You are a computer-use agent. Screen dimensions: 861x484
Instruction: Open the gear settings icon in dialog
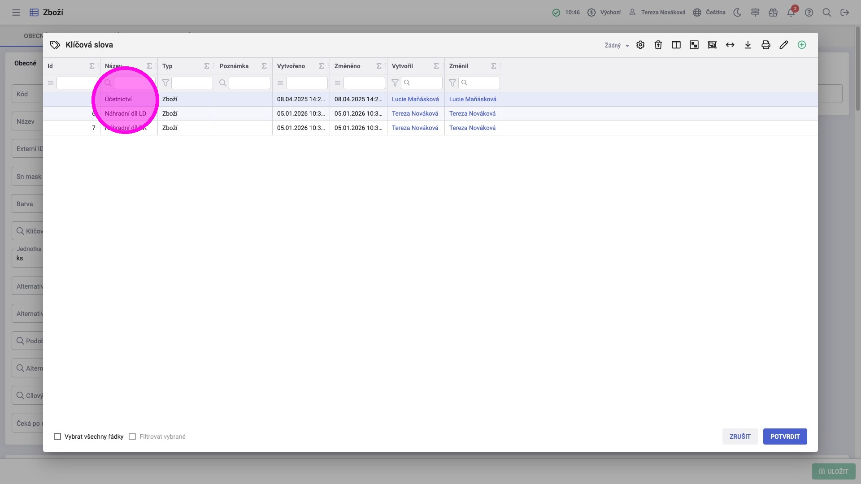[640, 45]
